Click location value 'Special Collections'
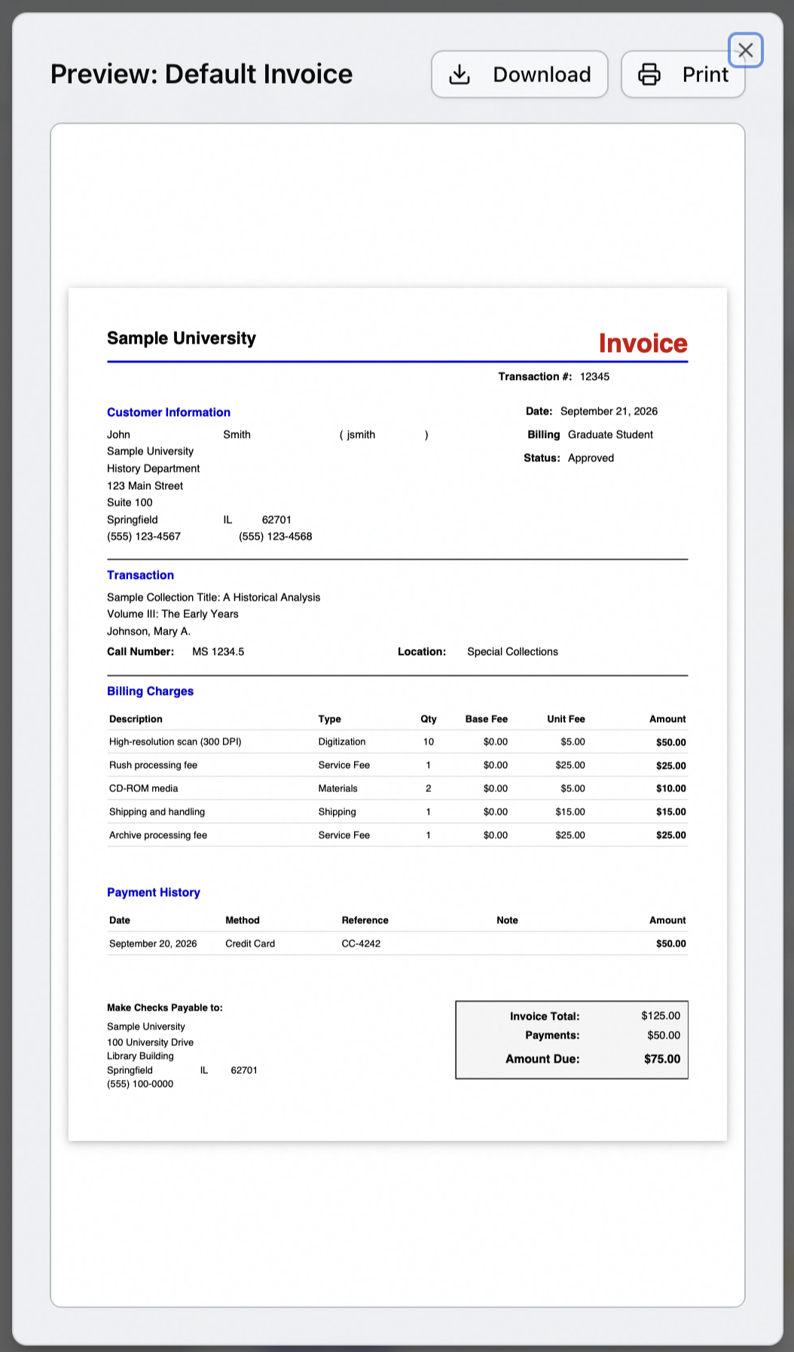Image resolution: width=794 pixels, height=1352 pixels. tap(512, 651)
